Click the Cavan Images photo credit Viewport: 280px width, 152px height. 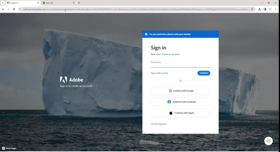click(x=9, y=148)
